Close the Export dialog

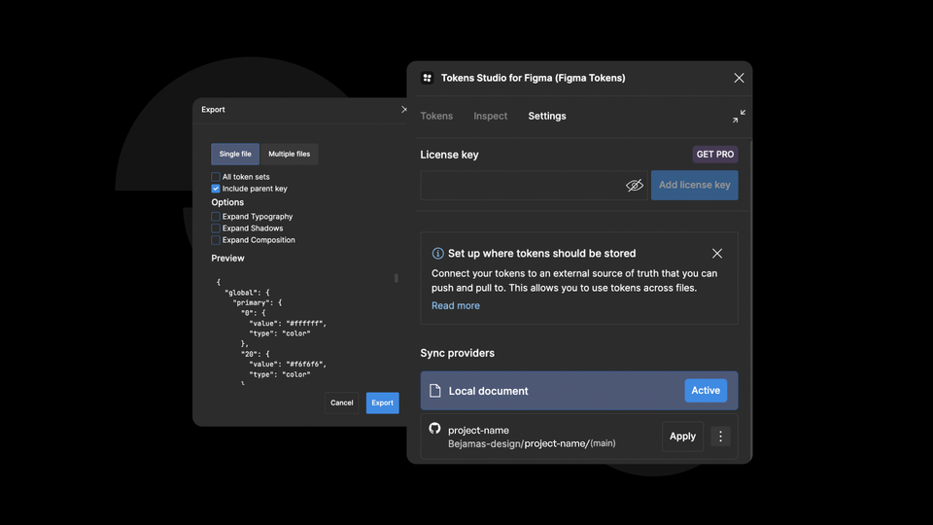pos(404,110)
